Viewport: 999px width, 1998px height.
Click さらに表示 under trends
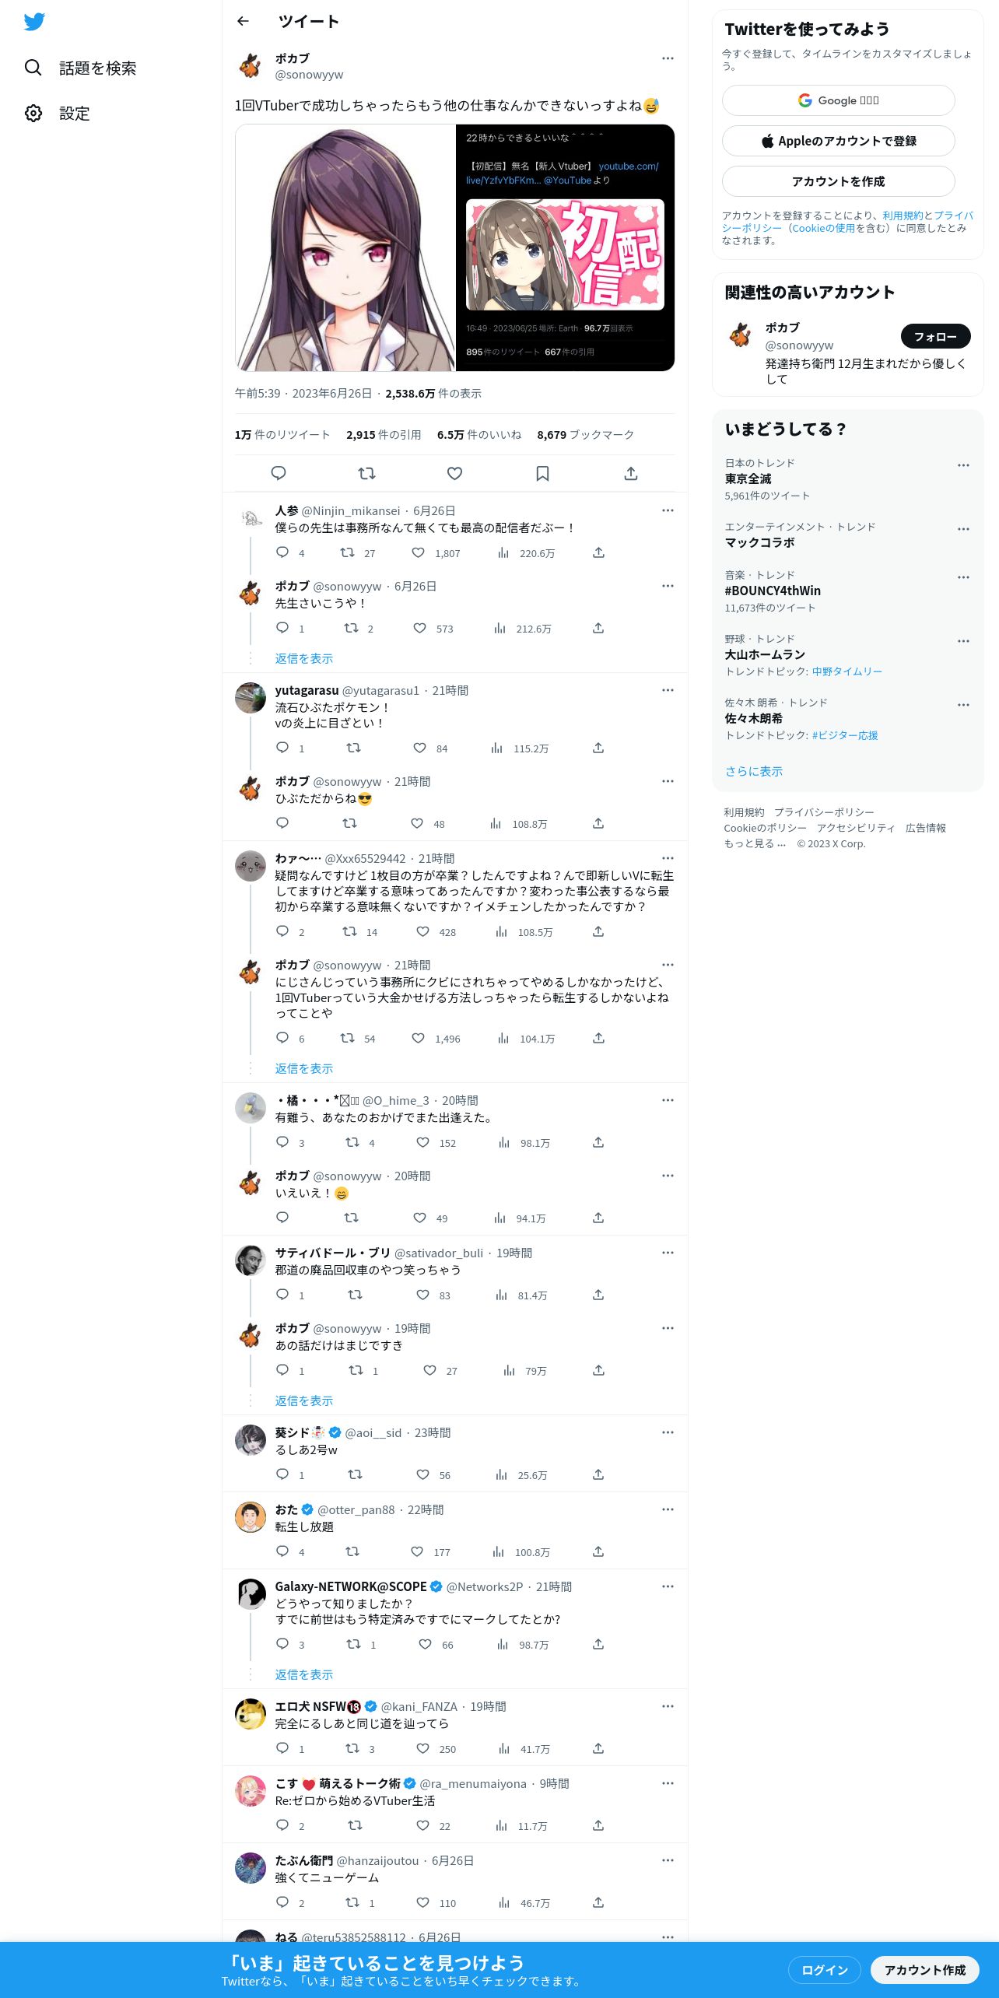coord(753,771)
